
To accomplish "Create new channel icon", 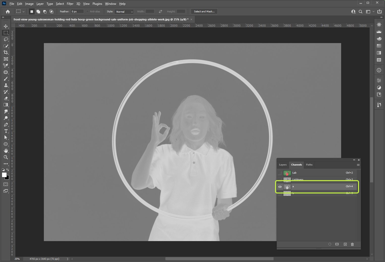I will point(345,244).
